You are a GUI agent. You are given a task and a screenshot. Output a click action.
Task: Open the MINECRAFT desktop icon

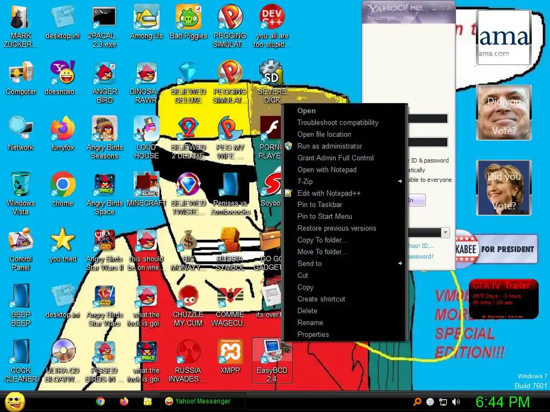click(146, 190)
